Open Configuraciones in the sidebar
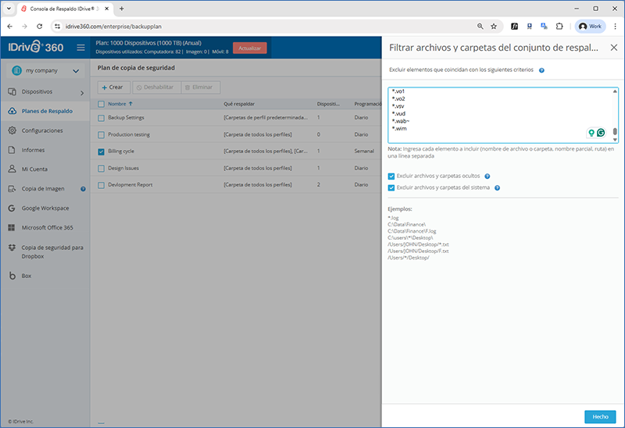The image size is (625, 428). (42, 130)
